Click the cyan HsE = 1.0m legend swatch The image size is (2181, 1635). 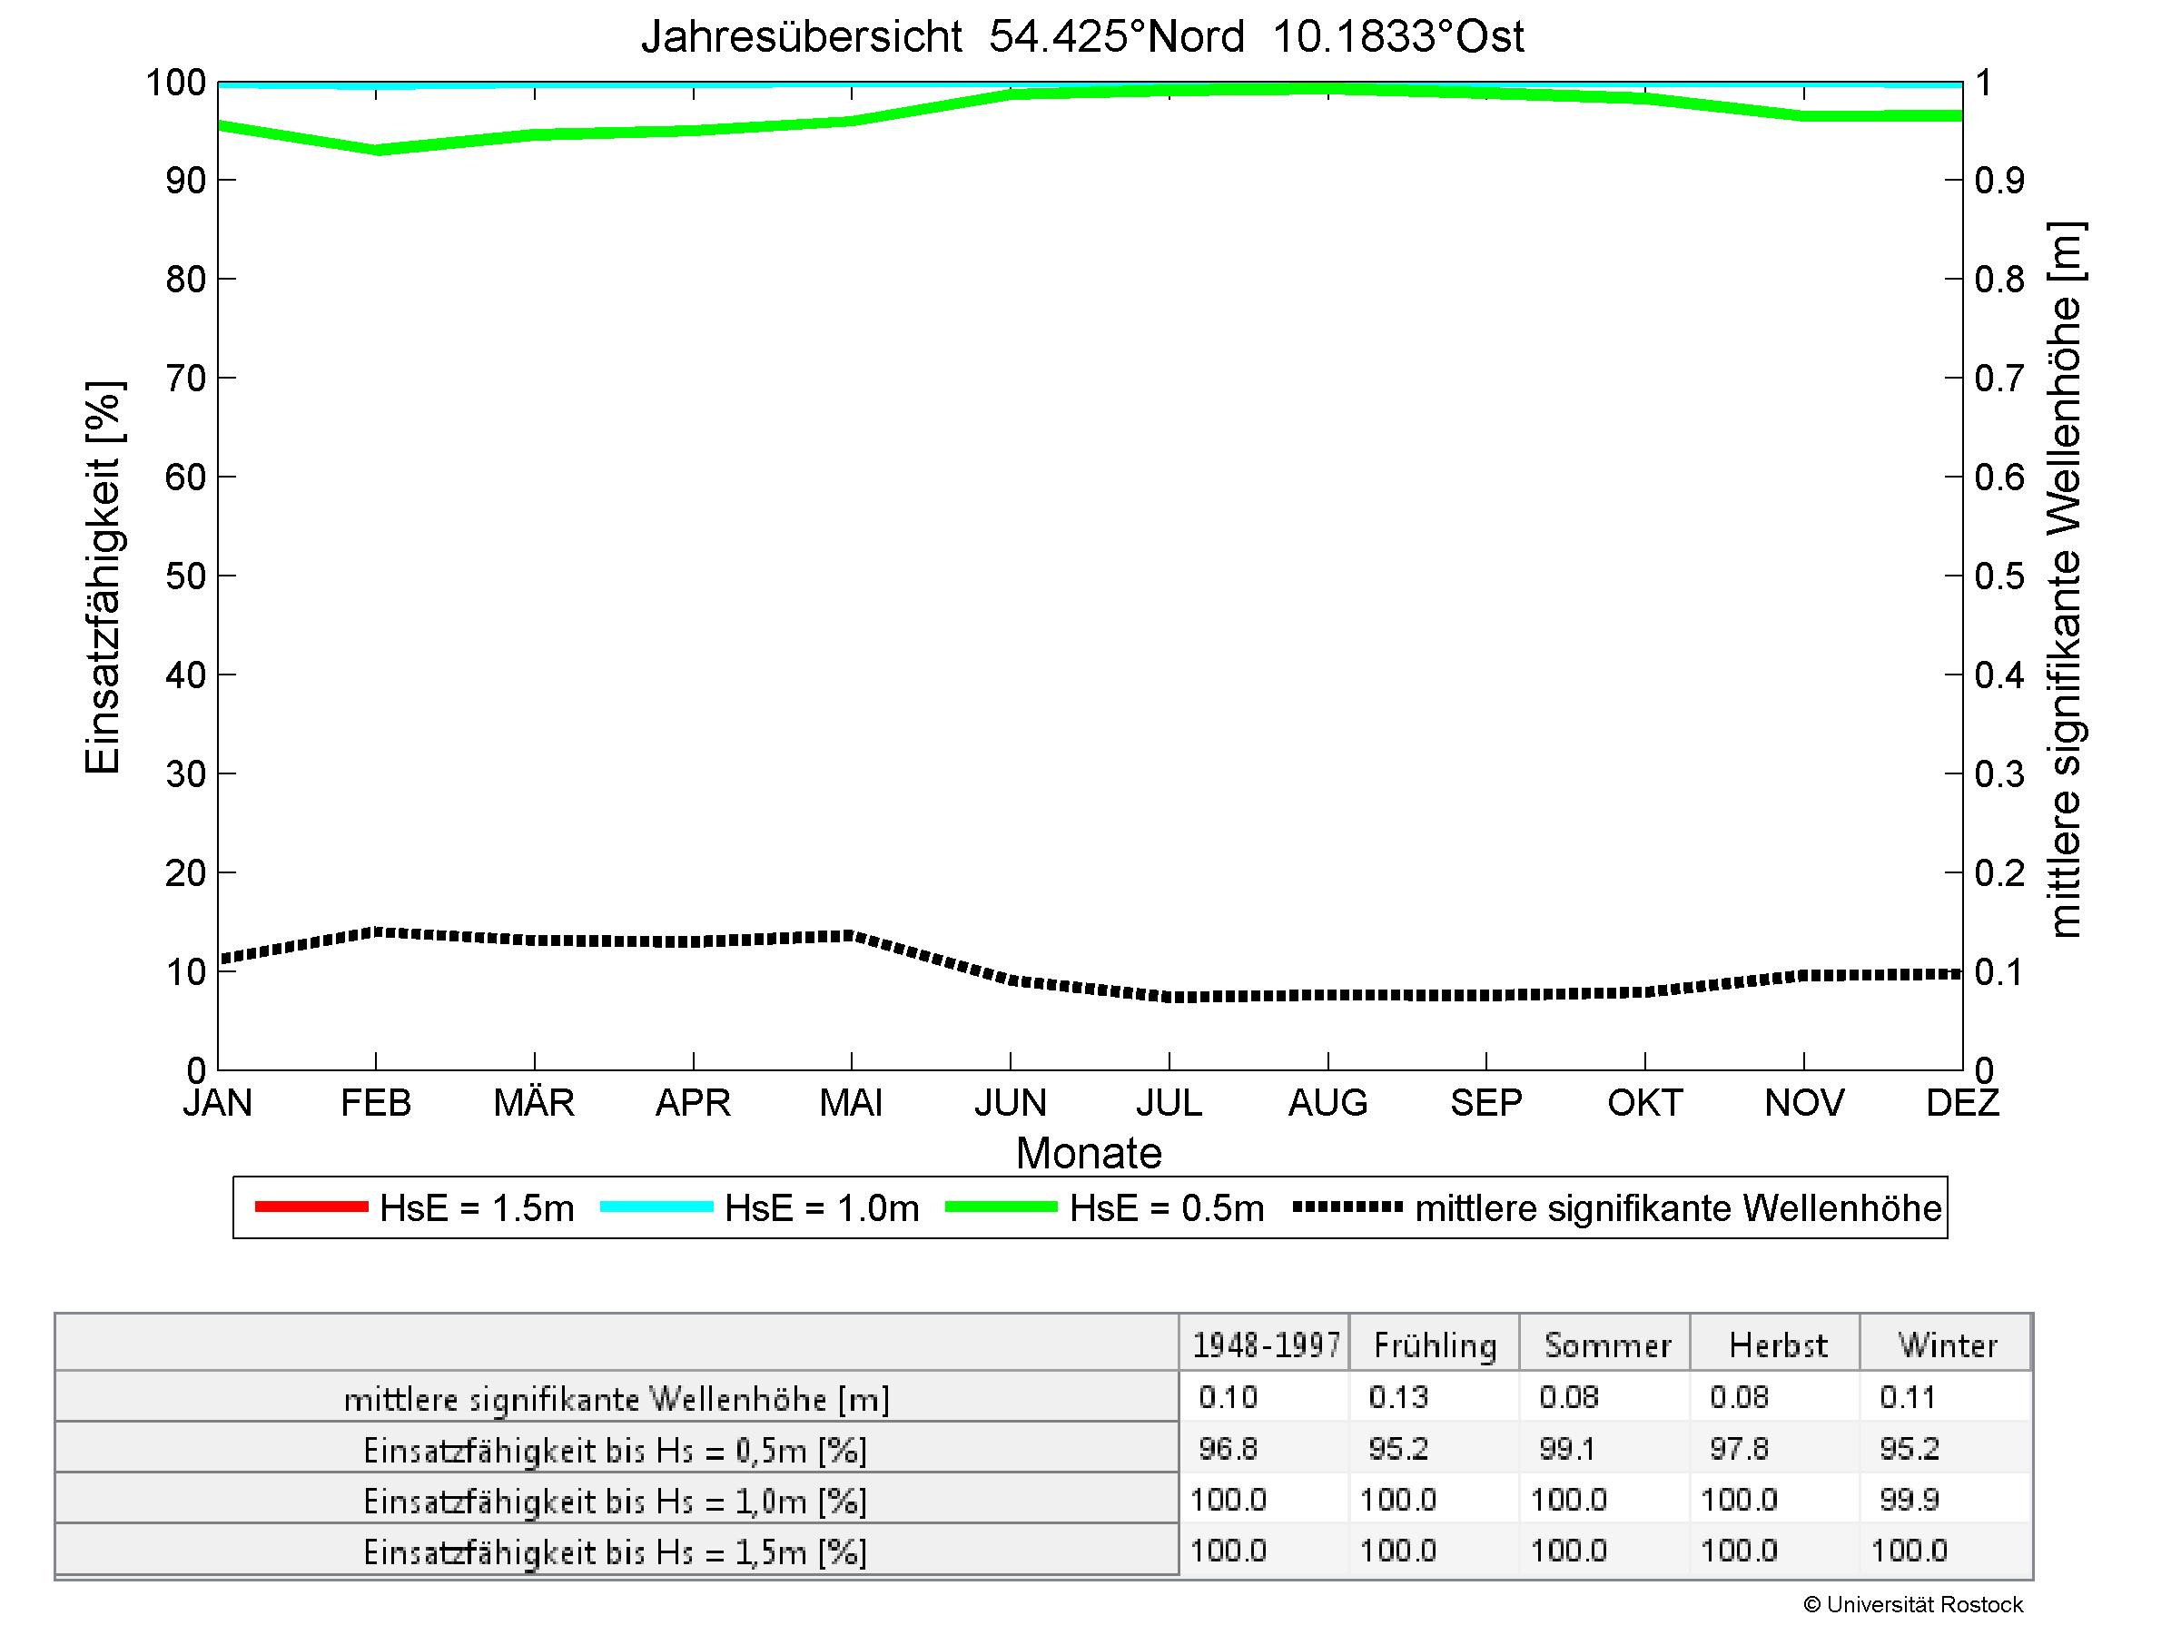coord(656,1207)
